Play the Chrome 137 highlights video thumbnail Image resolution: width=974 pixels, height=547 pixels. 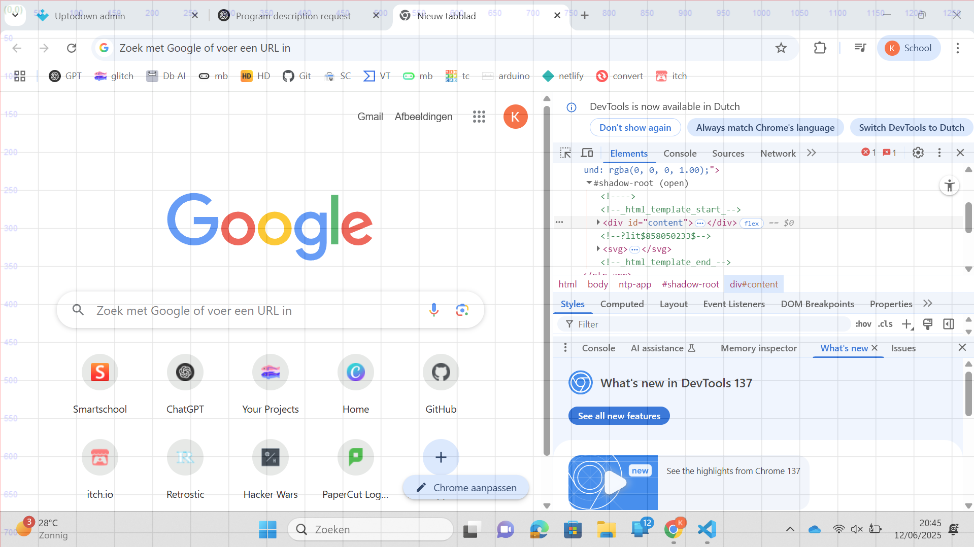point(613,482)
